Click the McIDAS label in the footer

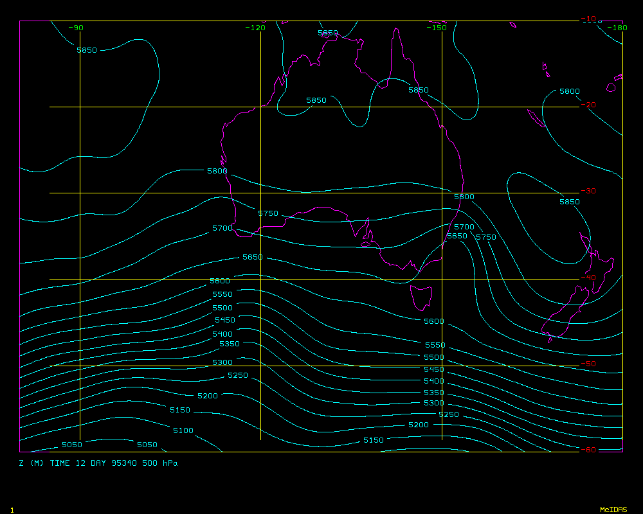pos(613,510)
